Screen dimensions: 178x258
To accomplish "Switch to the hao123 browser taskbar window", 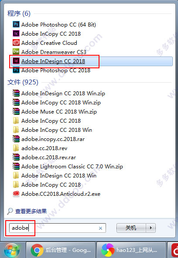I will pos(131,250).
